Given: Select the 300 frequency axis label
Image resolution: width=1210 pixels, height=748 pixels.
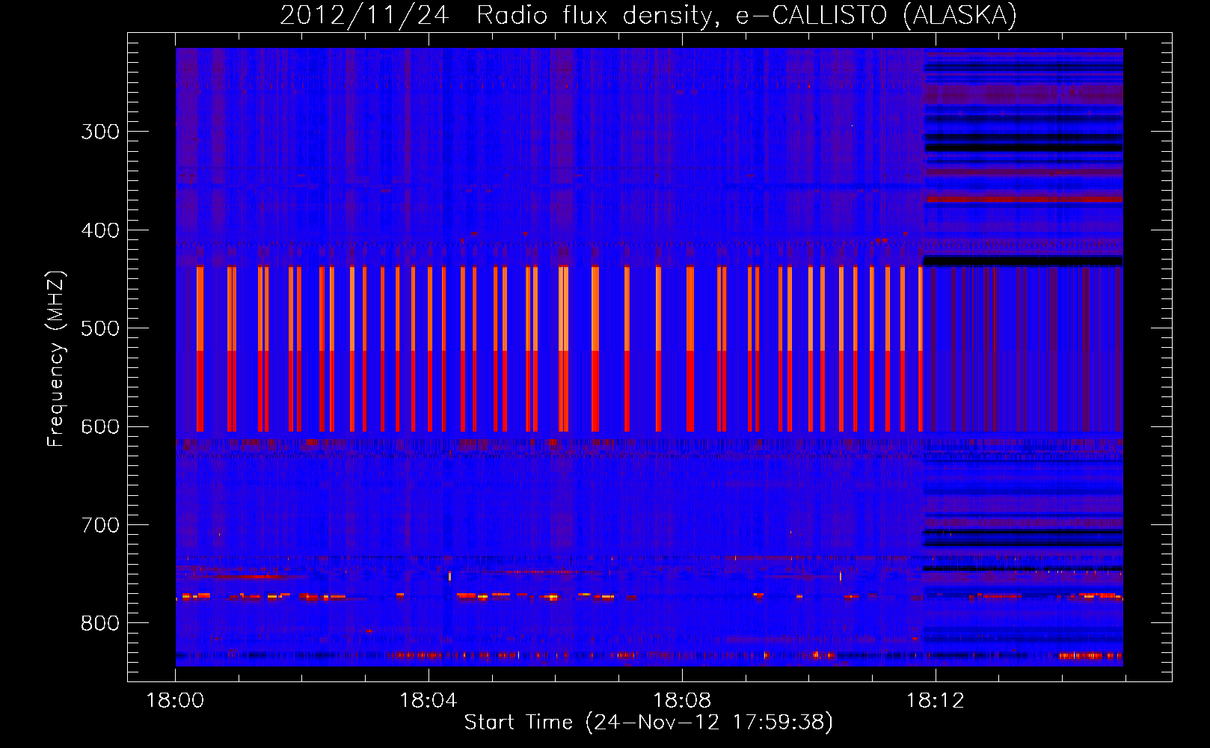Looking at the screenshot, I should [x=100, y=132].
